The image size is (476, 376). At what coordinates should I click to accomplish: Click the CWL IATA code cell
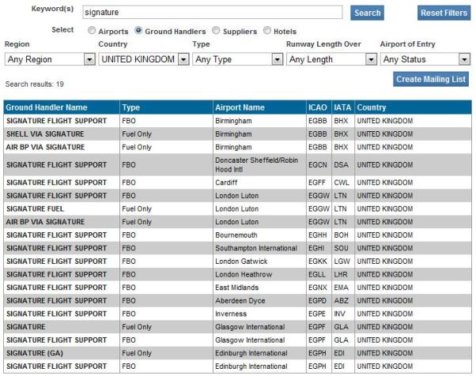point(342,182)
